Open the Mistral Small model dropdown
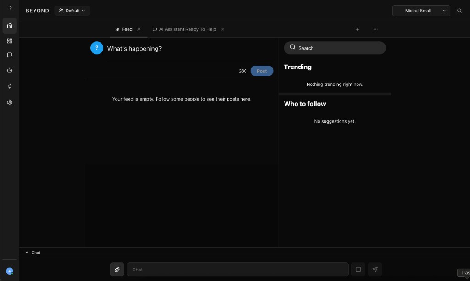Image resolution: width=470 pixels, height=281 pixels. point(420,10)
